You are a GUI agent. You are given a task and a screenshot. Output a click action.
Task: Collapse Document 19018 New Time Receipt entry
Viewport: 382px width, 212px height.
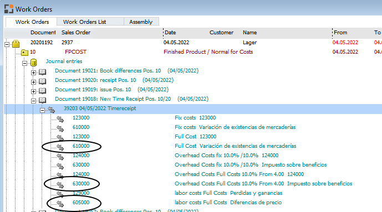(x=34, y=101)
